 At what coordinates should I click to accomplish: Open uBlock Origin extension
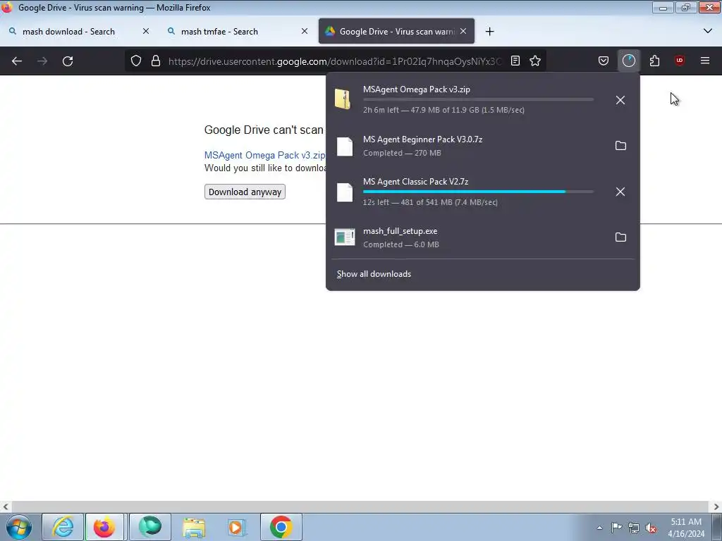(680, 61)
